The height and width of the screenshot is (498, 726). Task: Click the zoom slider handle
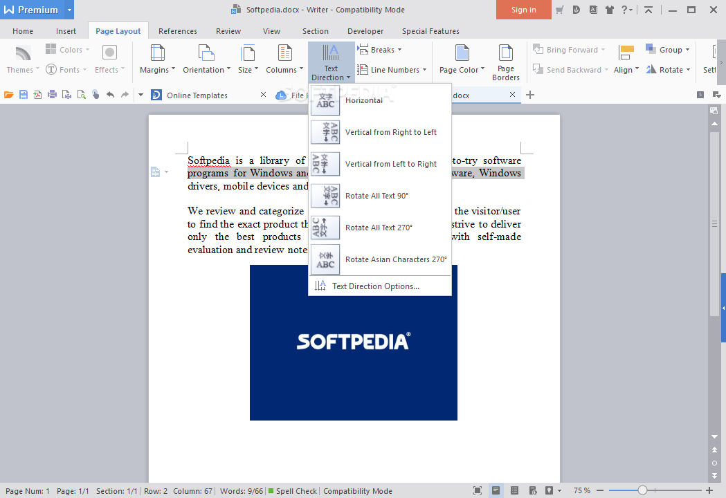642,490
